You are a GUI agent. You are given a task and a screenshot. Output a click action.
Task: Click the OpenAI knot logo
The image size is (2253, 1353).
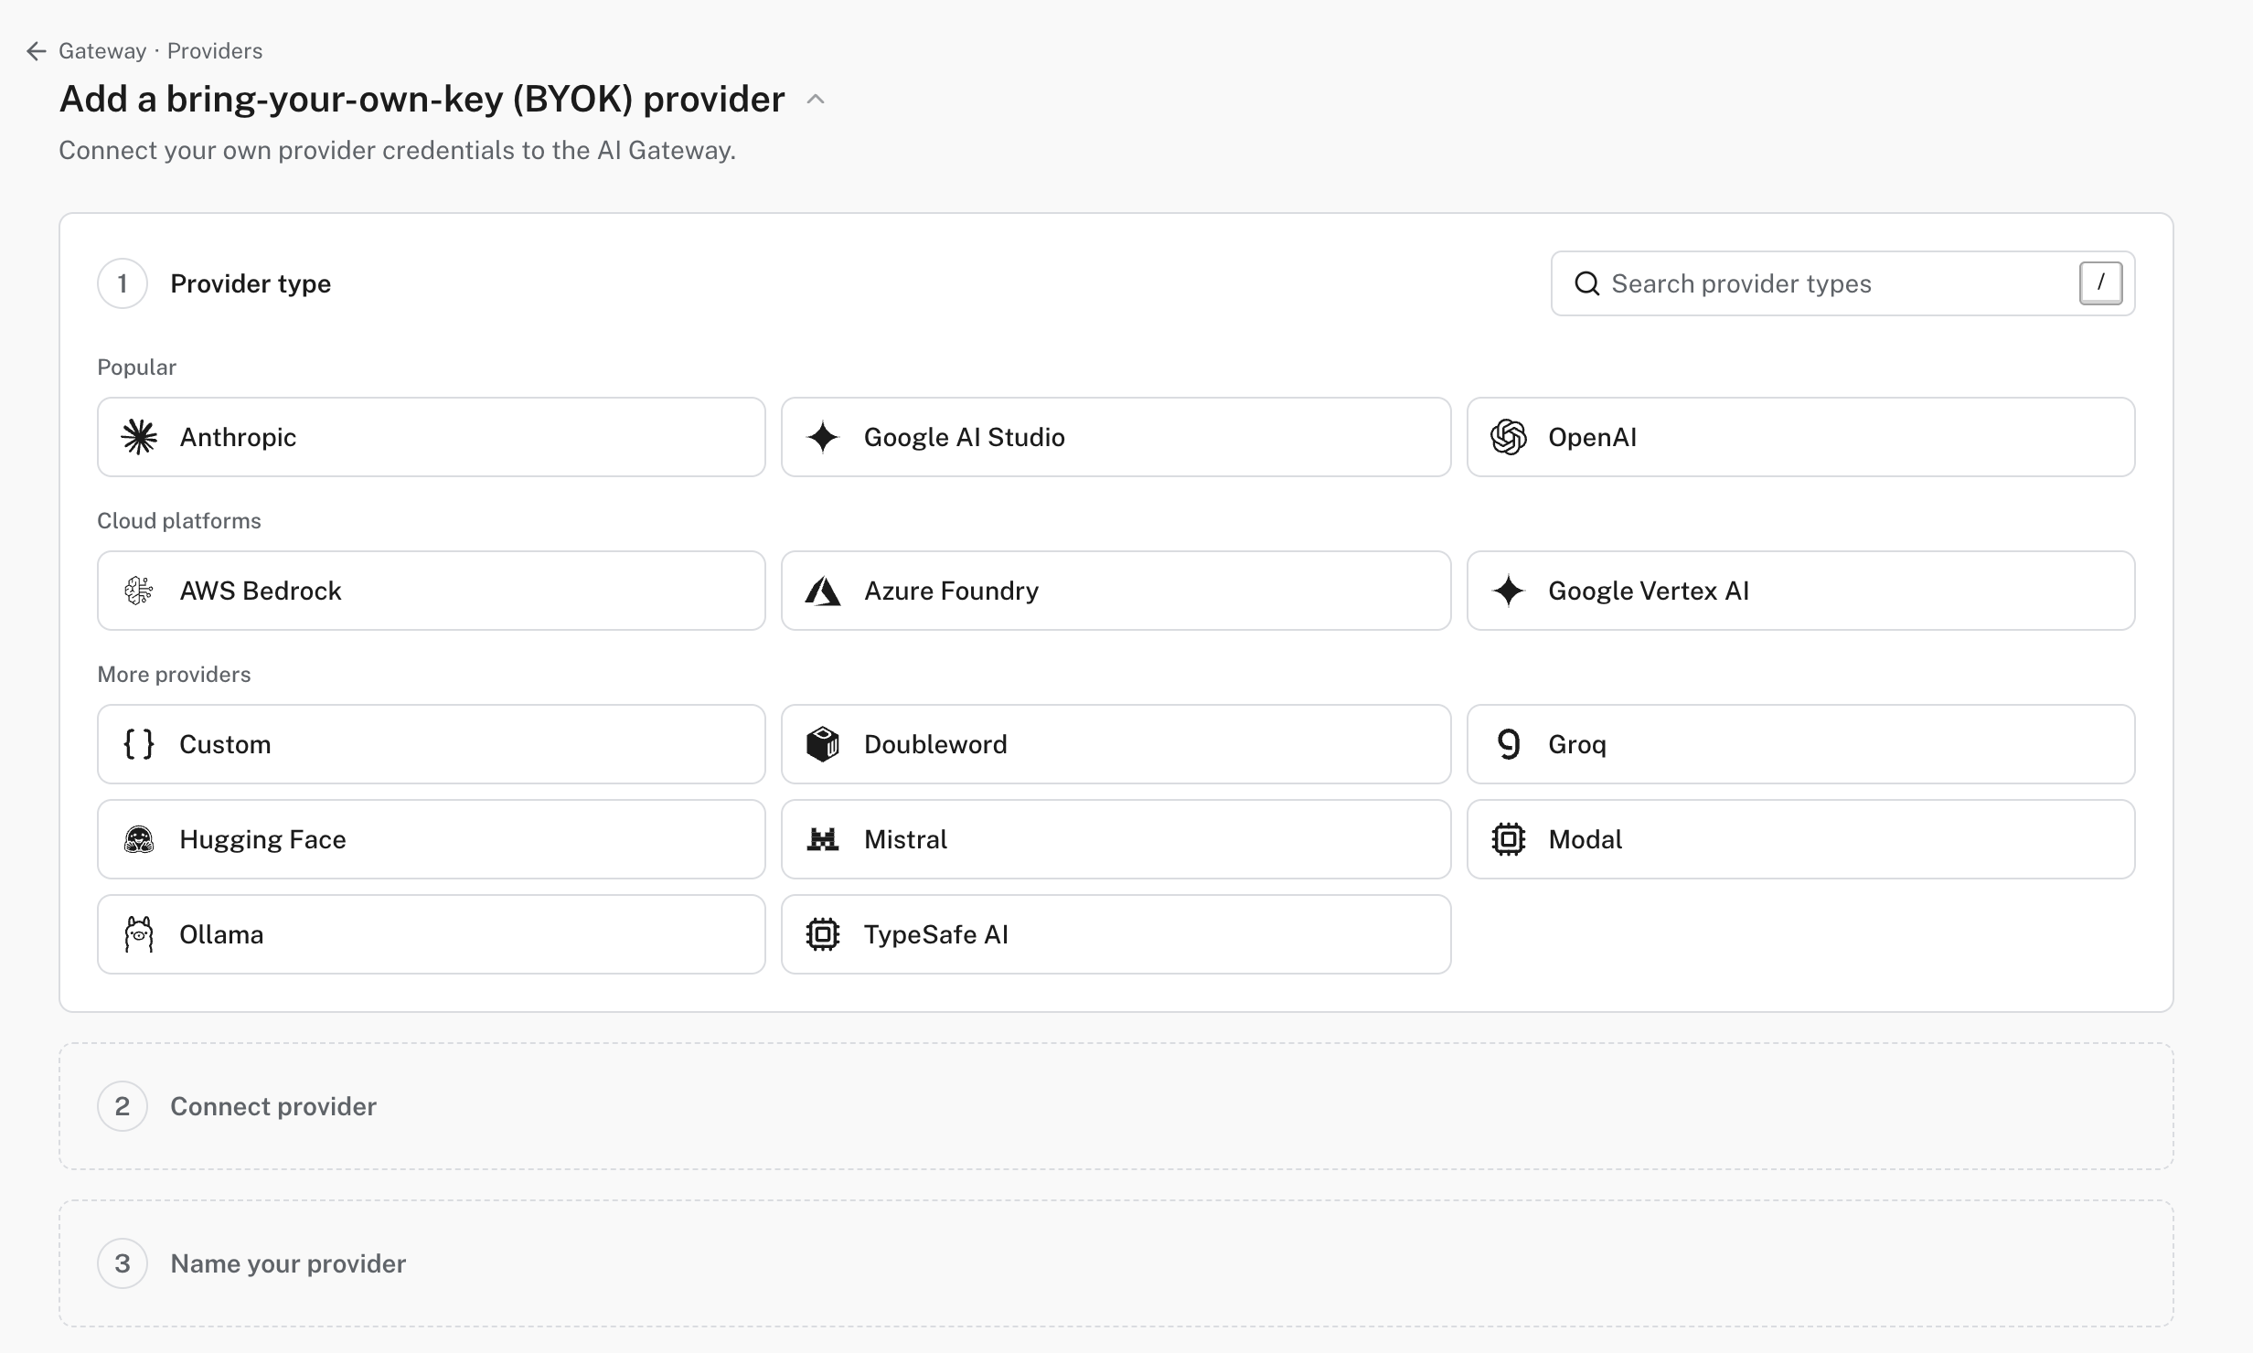pos(1509,437)
